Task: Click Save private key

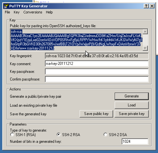Action: [x=132, y=114]
